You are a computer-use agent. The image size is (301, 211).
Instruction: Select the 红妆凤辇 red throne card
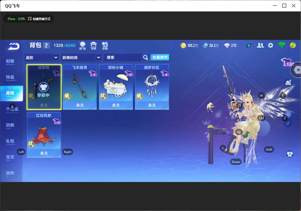pyautogui.click(x=44, y=135)
